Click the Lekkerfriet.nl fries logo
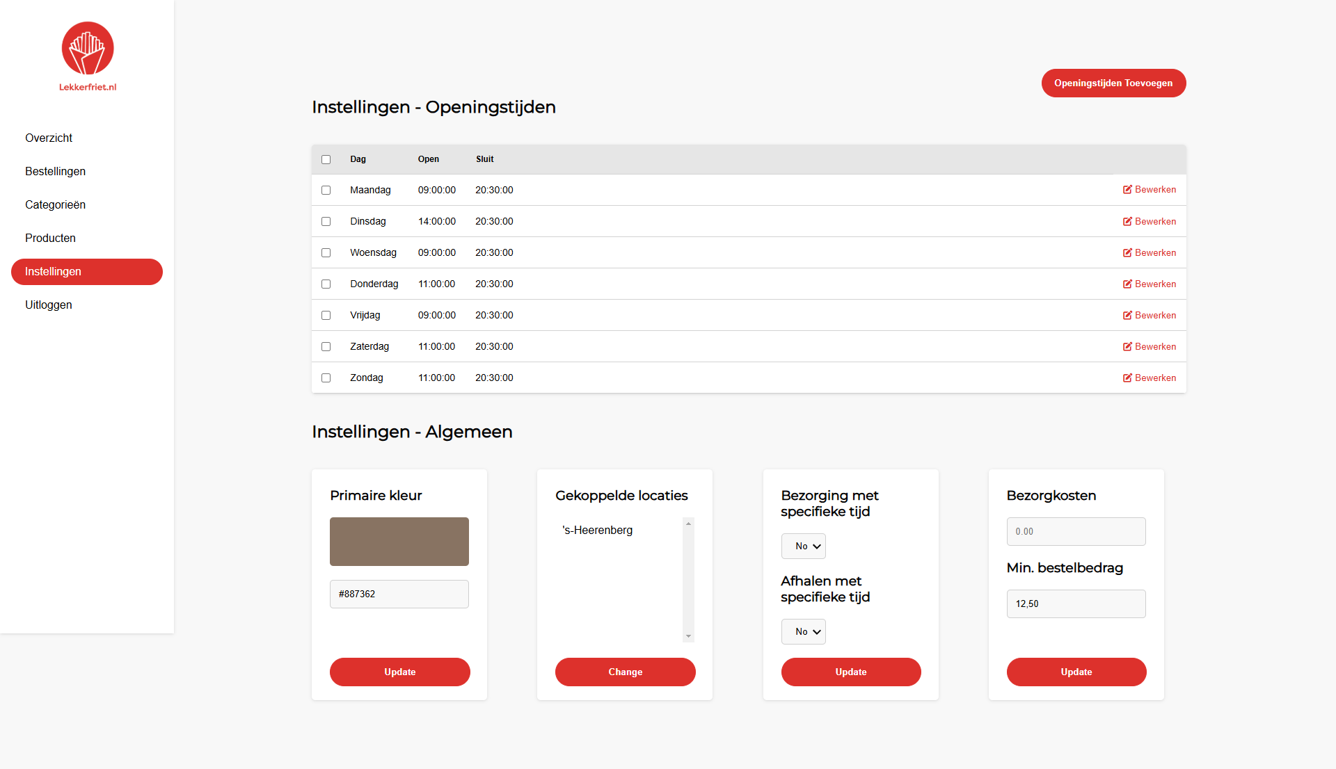1336x769 pixels. point(88,49)
